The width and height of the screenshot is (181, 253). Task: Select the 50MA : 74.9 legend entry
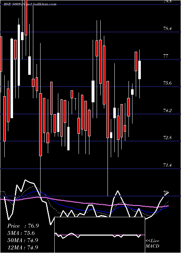pyautogui.click(x=23, y=240)
